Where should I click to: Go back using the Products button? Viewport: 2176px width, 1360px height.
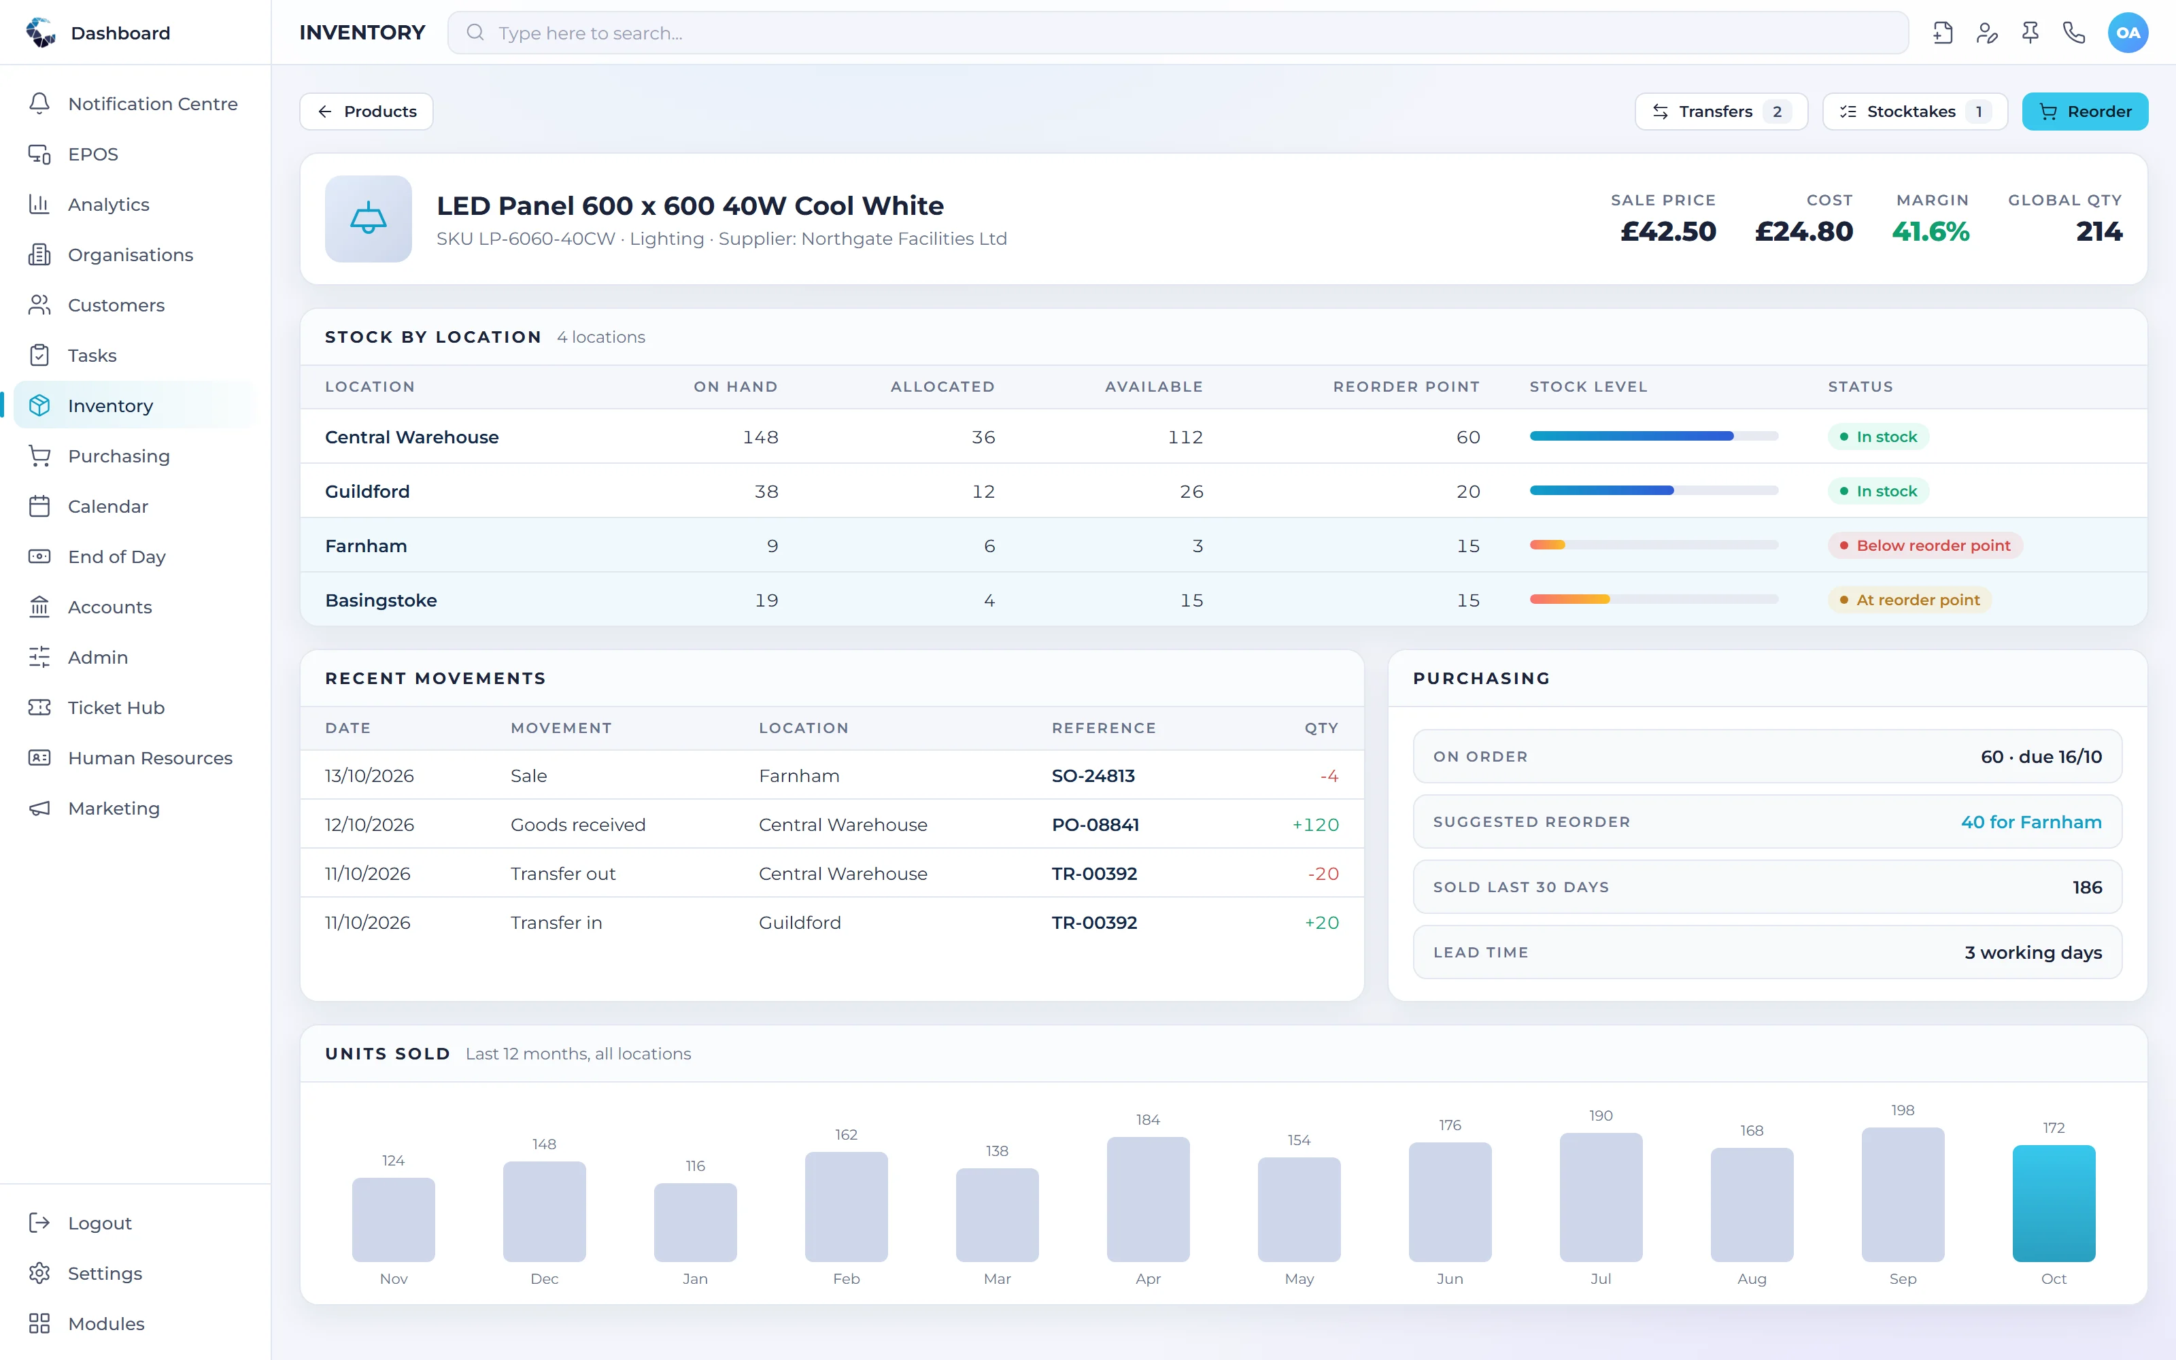click(366, 112)
